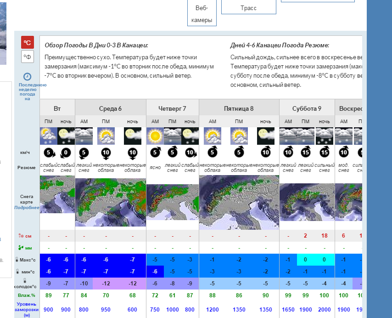Open the Веб-камеры tab
This screenshot has height=318, width=392.
pyautogui.click(x=202, y=13)
